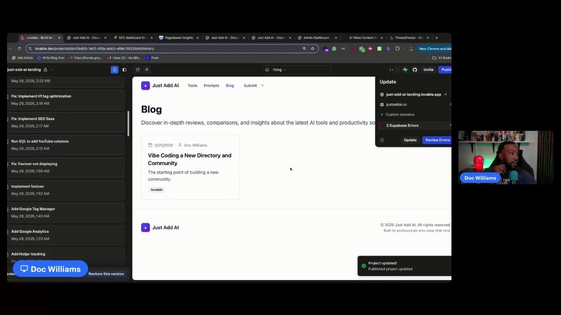Expand the just-add-ai-landing project dropdown
The height and width of the screenshot is (315, 561).
[x=52, y=70]
